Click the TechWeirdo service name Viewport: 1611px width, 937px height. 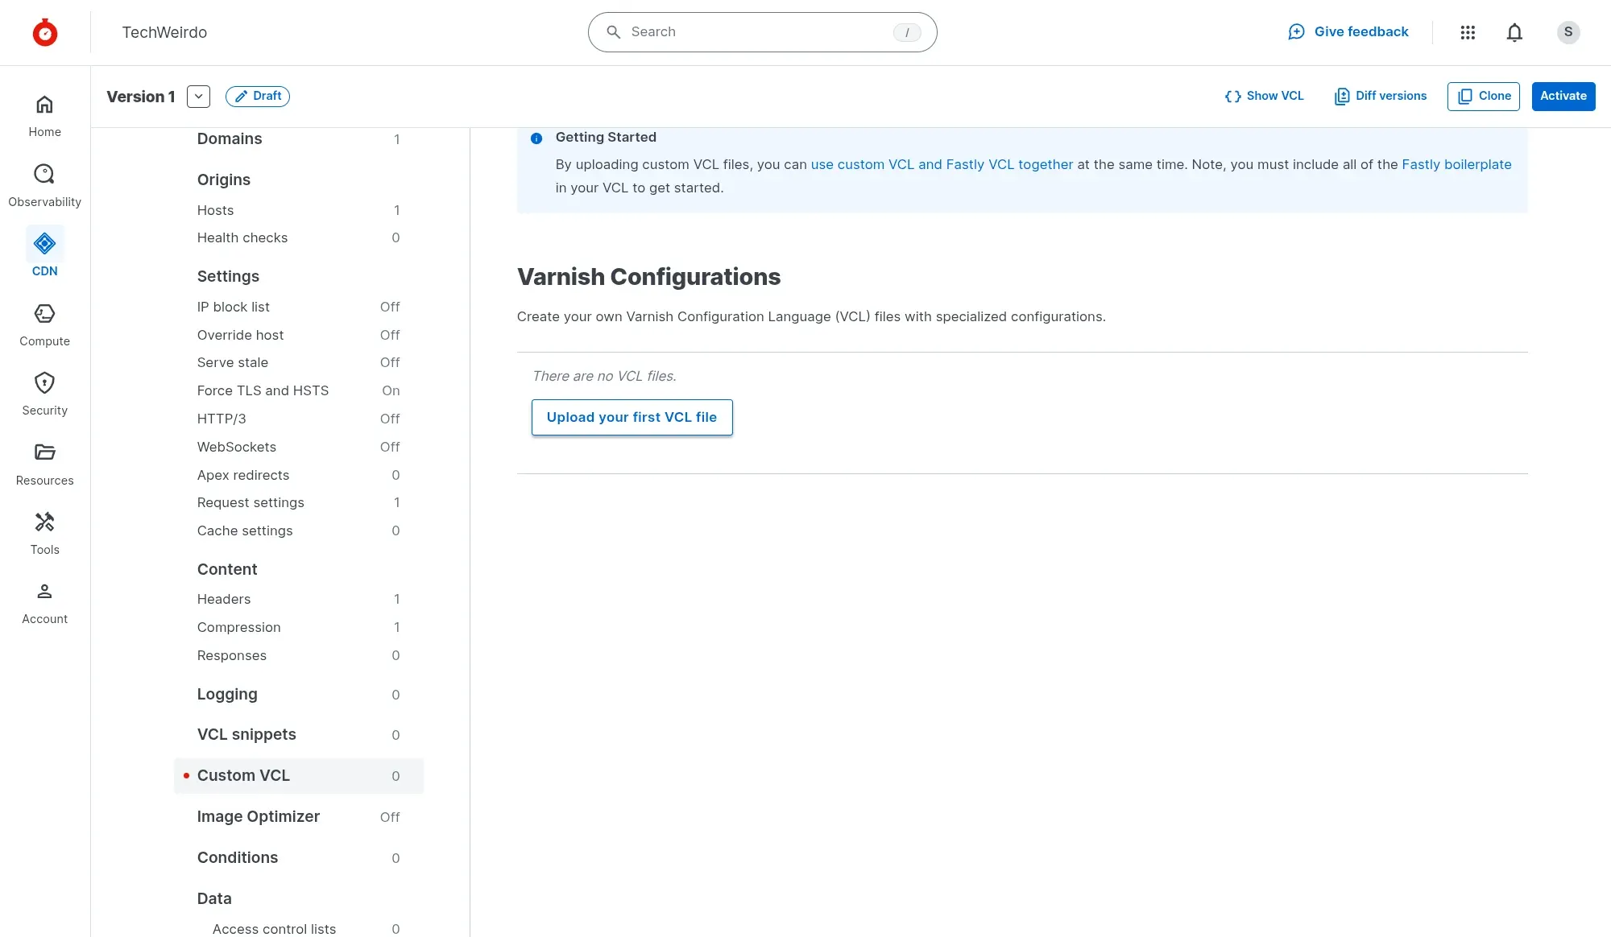(164, 32)
